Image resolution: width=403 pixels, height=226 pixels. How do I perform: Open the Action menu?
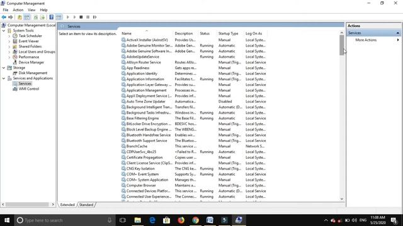[x=18, y=10]
